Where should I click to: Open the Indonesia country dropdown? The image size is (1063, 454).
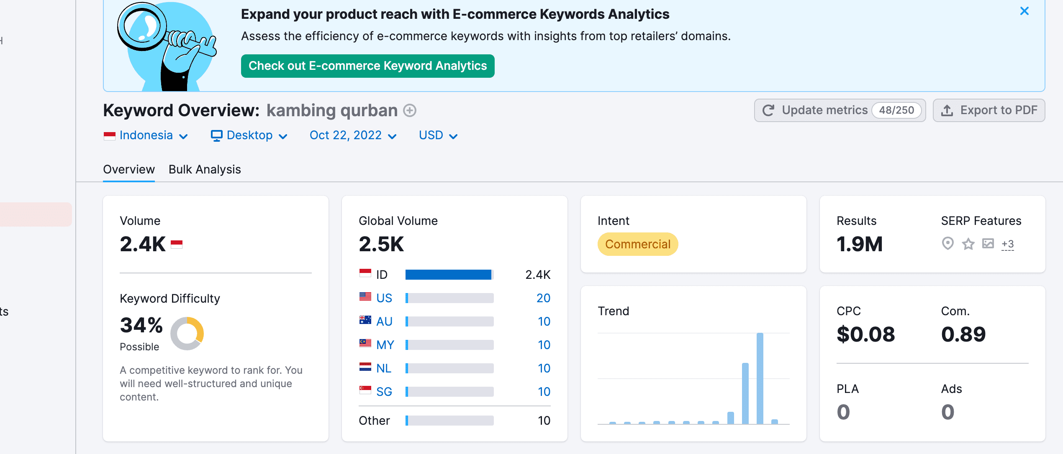tap(146, 135)
